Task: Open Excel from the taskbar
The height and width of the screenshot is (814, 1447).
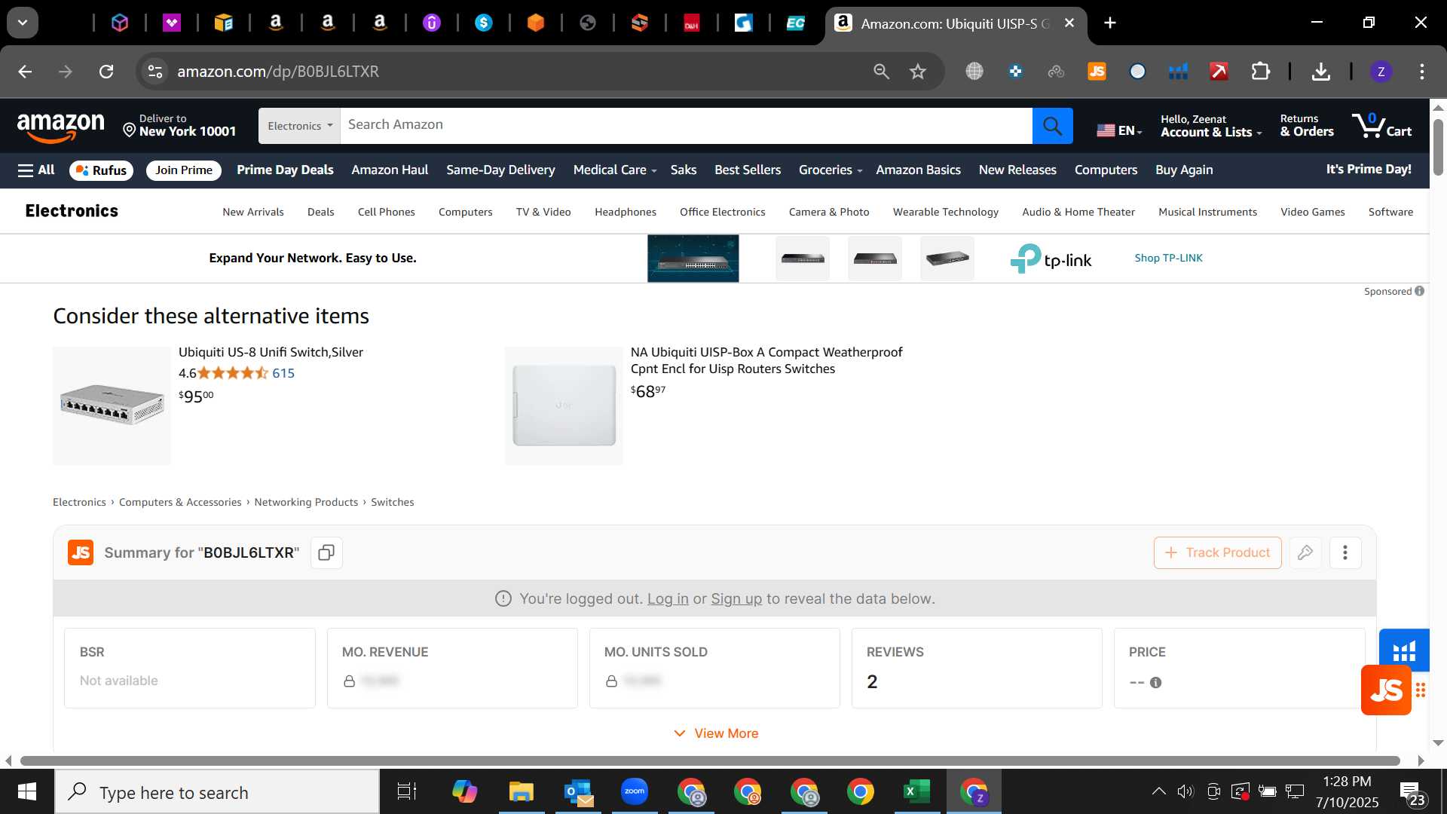Action: (916, 791)
